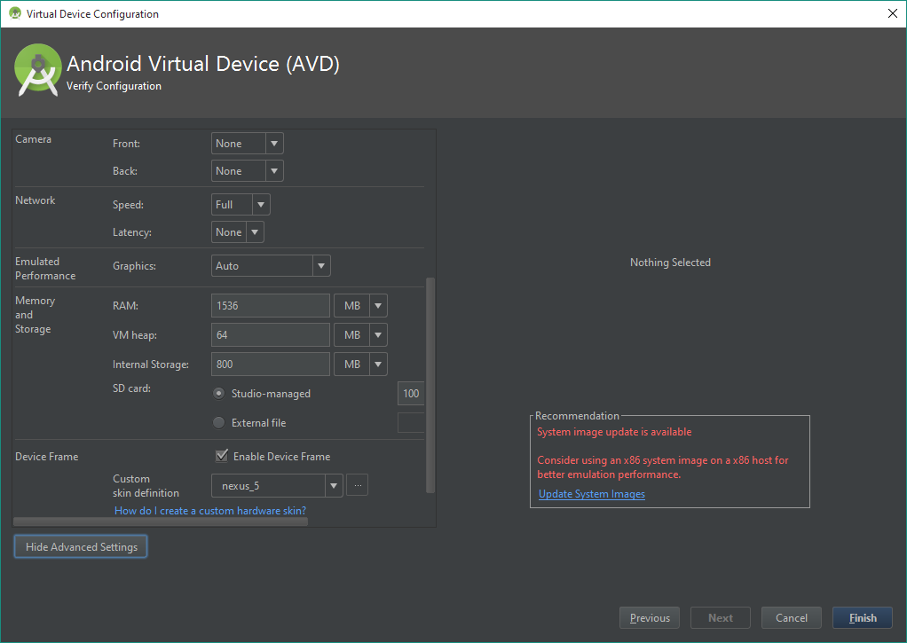907x643 pixels.
Task: Open the custom hardware skin help link
Action: pyautogui.click(x=210, y=511)
